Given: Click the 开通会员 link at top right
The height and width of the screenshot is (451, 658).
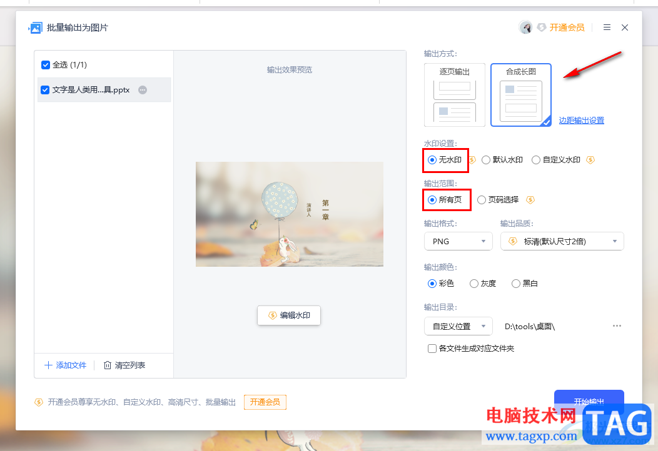Looking at the screenshot, I should coord(567,27).
